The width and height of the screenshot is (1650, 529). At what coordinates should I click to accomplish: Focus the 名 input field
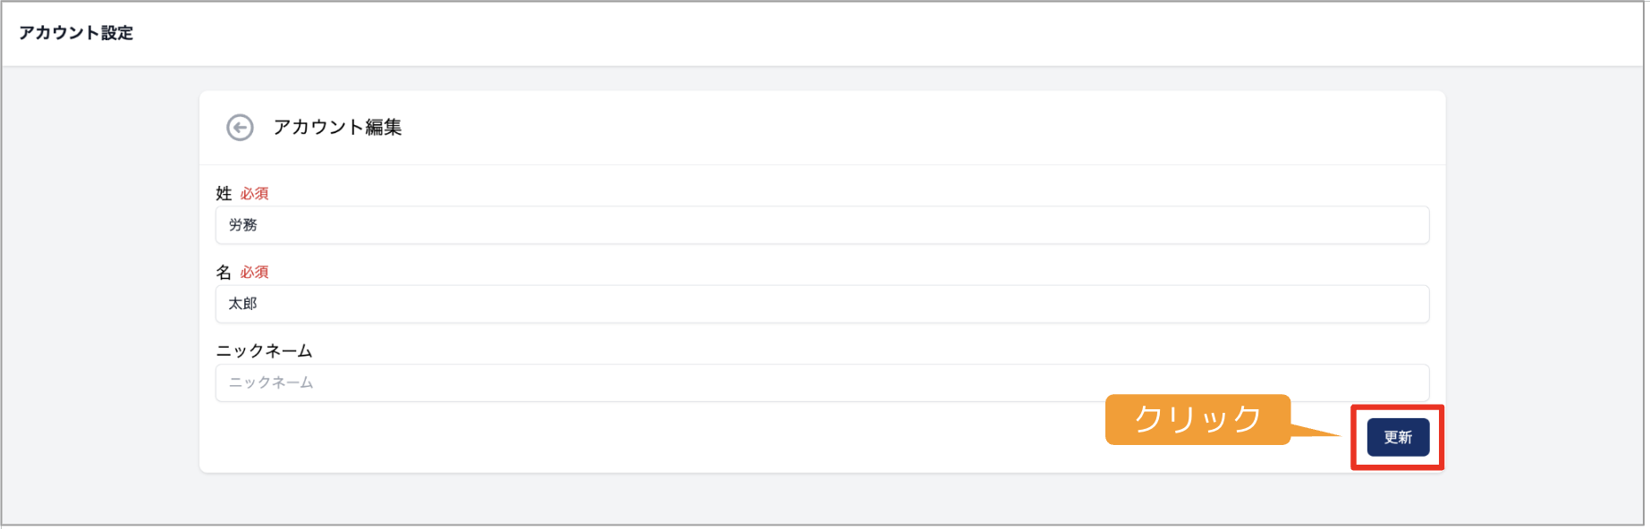coord(822,304)
